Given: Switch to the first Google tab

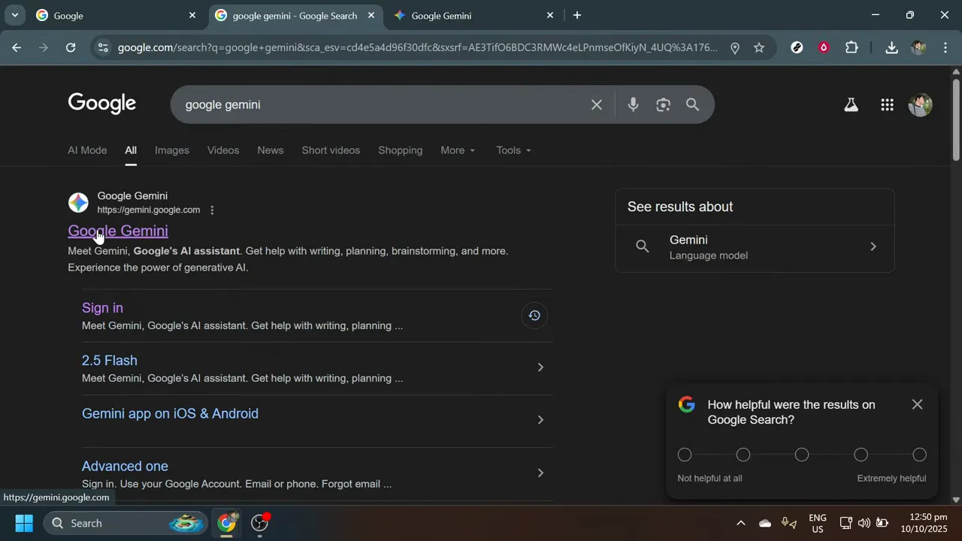Looking at the screenshot, I should (x=116, y=15).
